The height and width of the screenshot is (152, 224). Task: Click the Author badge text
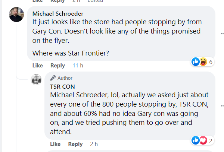tap(65, 78)
